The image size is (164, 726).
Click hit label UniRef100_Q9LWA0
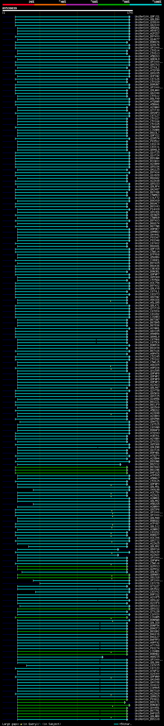tap(147, 90)
